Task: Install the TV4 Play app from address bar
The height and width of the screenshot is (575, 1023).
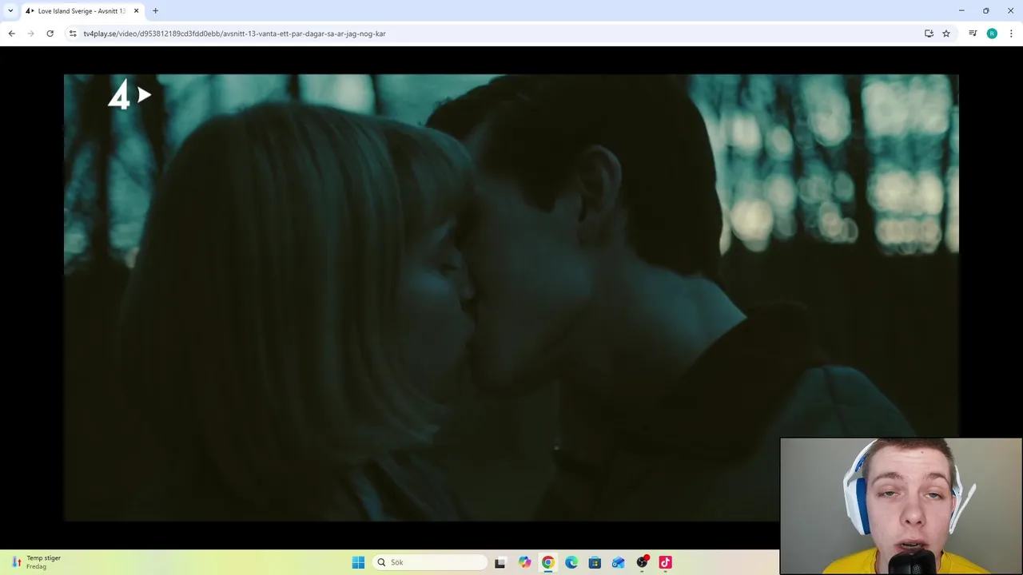Action: pyautogui.click(x=929, y=34)
